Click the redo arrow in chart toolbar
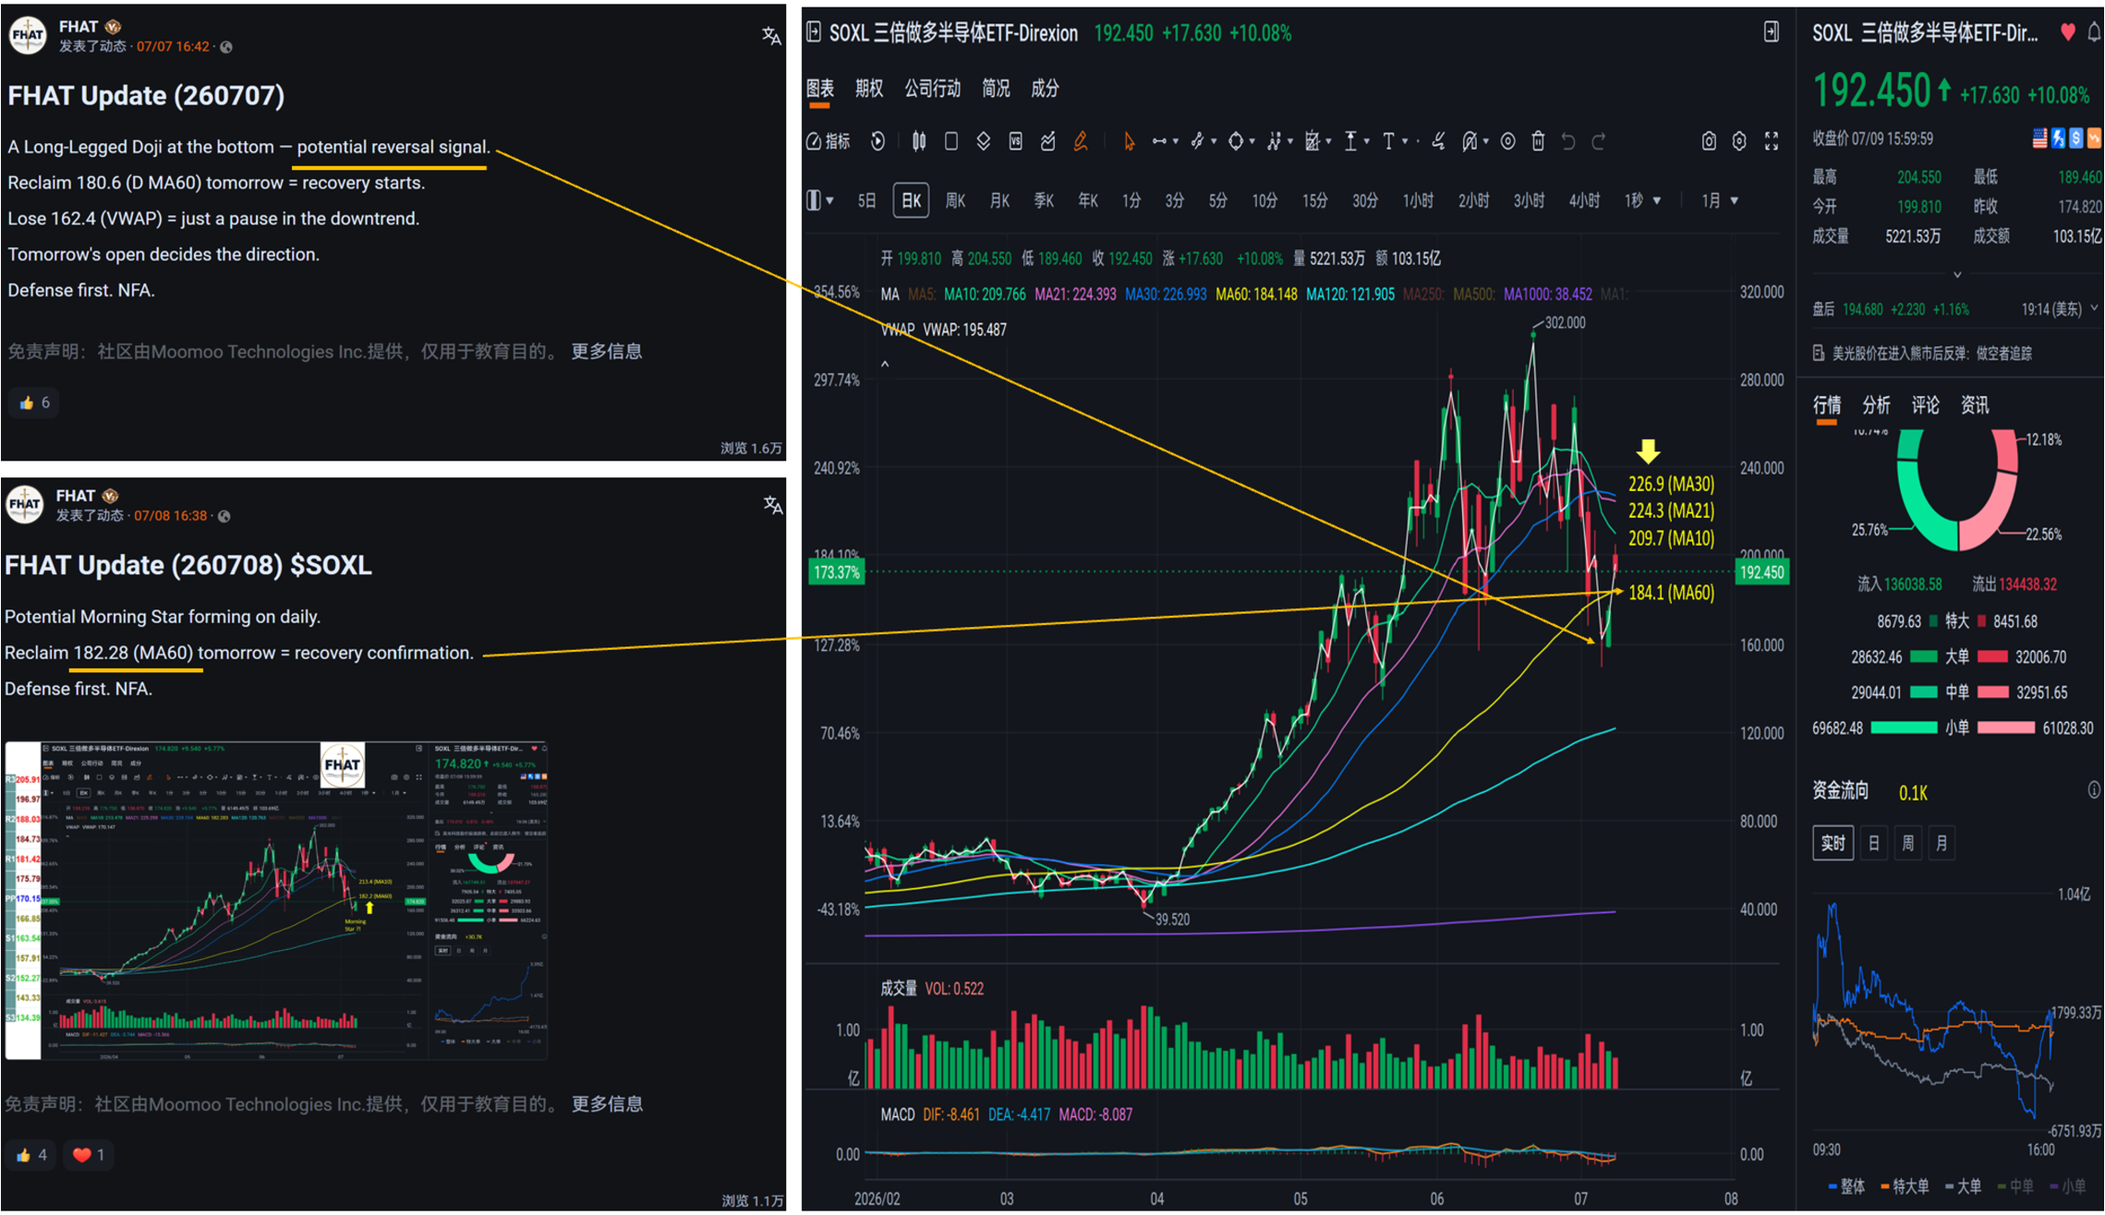Image resolution: width=2105 pixels, height=1215 pixels. coord(1599,141)
